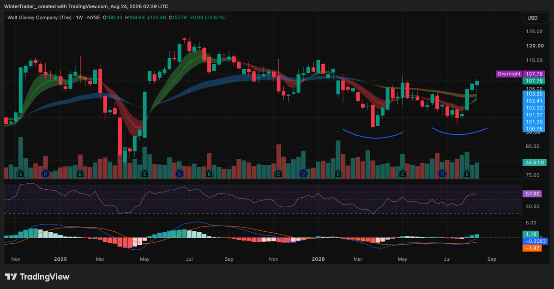Open earnings marker between 2025 and Mar

tap(80, 174)
